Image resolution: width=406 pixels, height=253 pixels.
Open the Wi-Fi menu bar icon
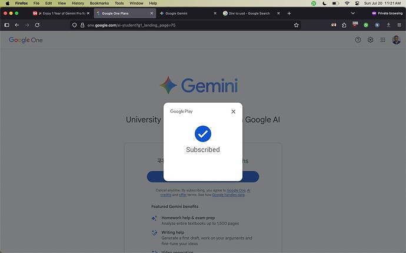[x=347, y=4]
